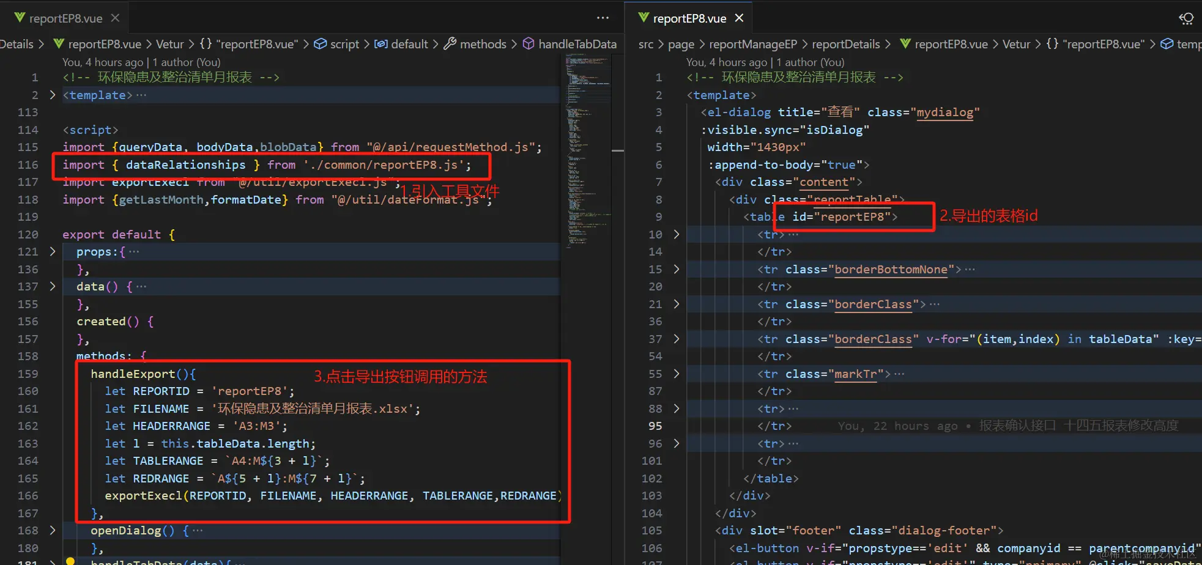Click line number 120 in left editor gutter
Viewport: 1202px width, 565px height.
(x=28, y=234)
